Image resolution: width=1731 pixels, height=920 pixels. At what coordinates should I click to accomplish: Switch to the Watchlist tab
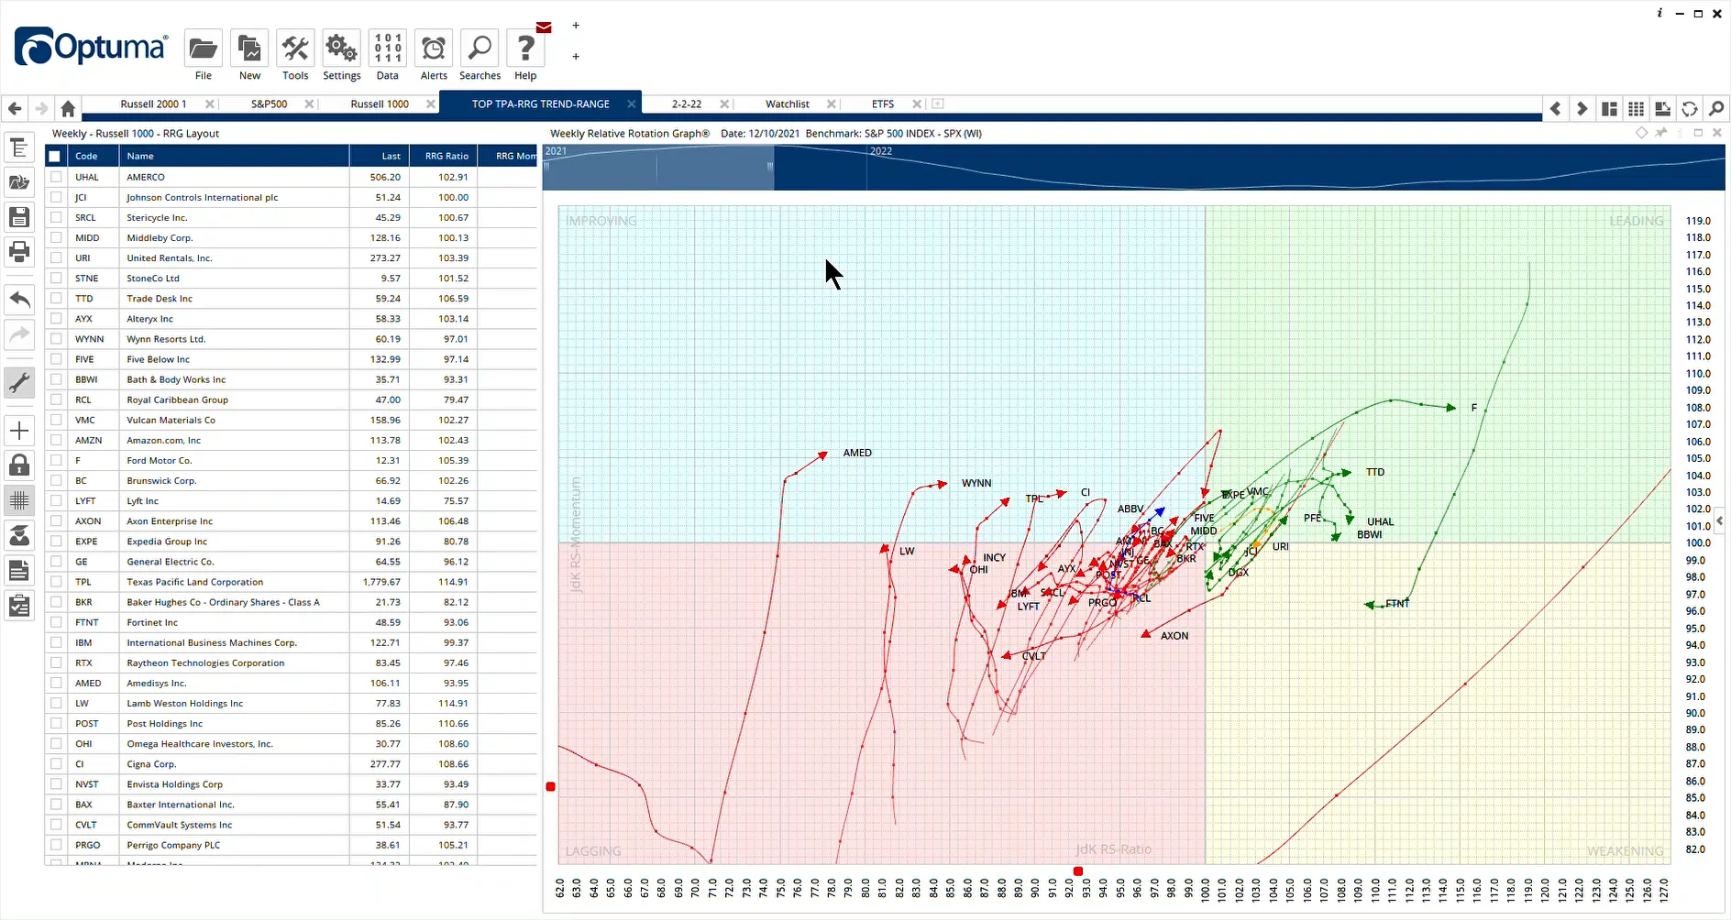pos(788,104)
